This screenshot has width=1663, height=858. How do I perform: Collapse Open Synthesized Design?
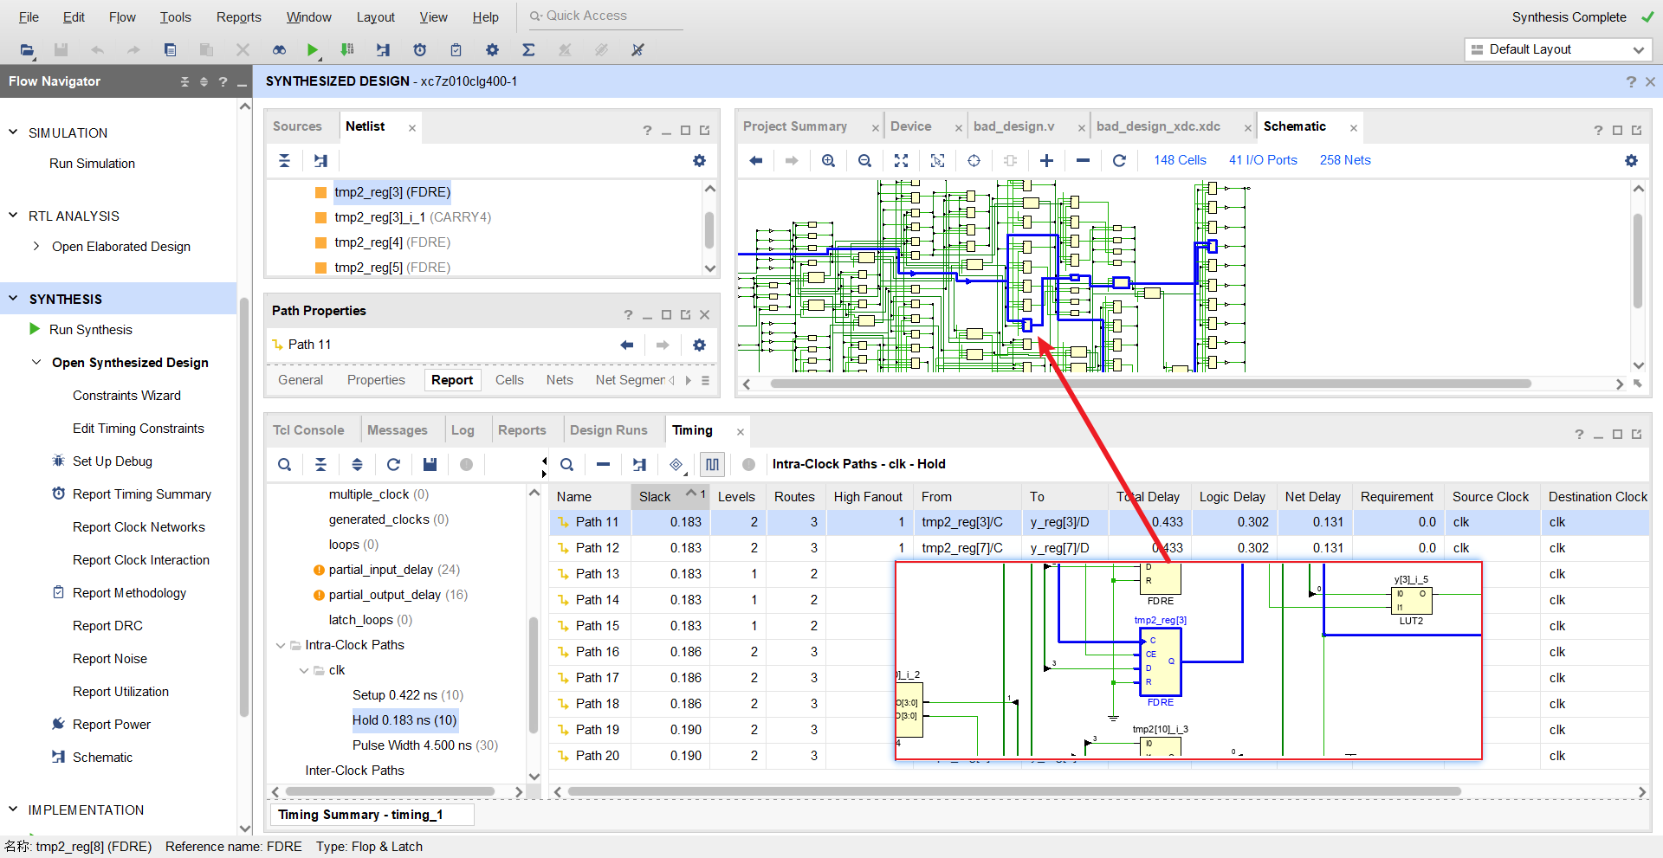pos(36,362)
